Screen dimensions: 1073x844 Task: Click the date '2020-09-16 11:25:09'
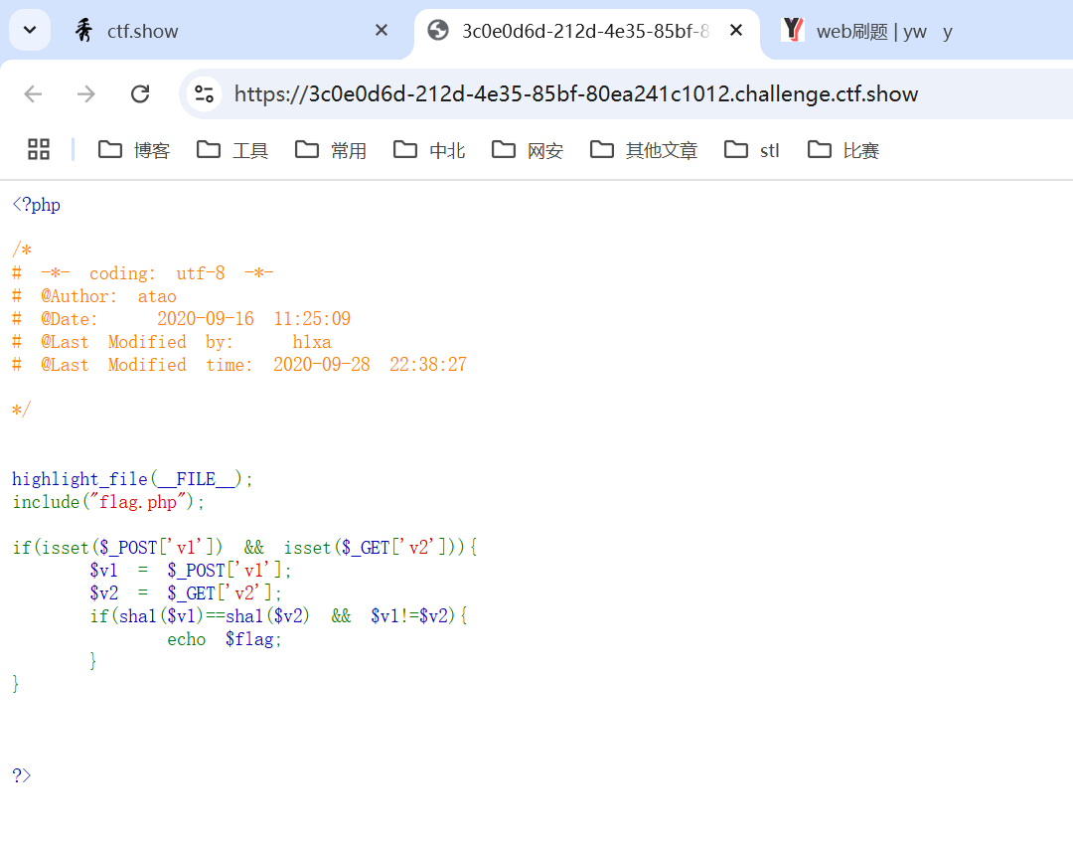[x=254, y=319]
